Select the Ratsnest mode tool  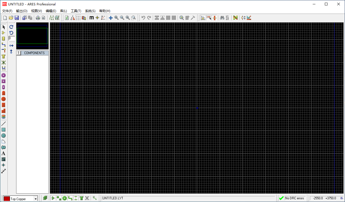click(x=4, y=62)
